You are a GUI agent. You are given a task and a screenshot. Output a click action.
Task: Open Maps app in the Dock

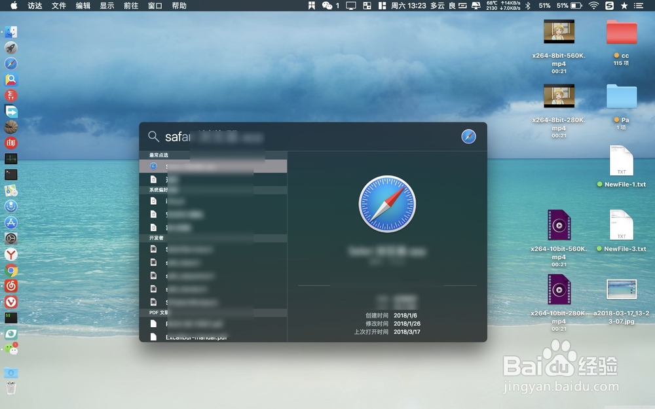point(11,190)
